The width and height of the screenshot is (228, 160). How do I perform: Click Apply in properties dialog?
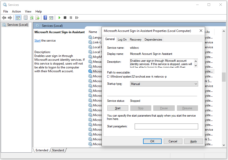point(194,141)
